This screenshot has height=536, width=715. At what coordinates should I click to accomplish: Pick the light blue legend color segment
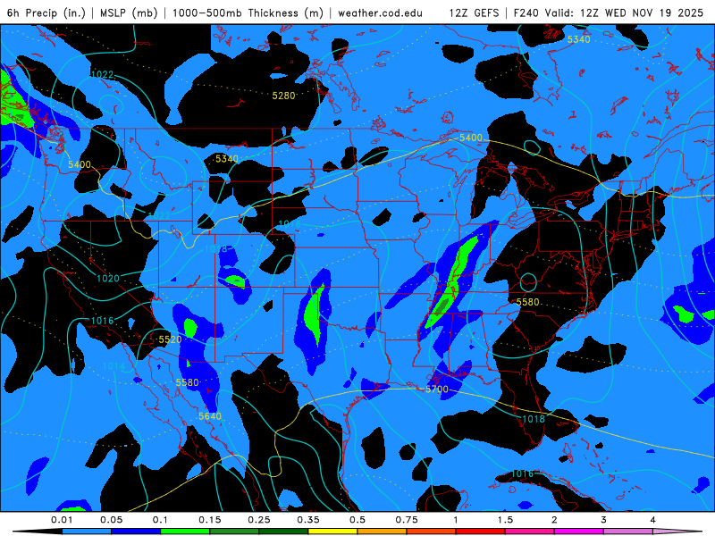coord(87,532)
